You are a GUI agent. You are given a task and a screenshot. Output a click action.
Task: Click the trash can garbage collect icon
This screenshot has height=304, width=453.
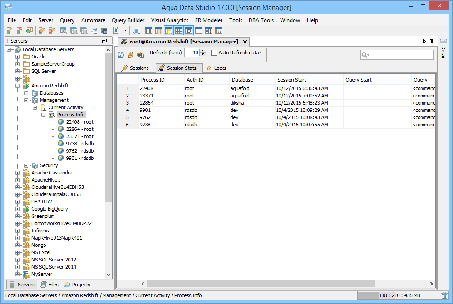coord(444,295)
